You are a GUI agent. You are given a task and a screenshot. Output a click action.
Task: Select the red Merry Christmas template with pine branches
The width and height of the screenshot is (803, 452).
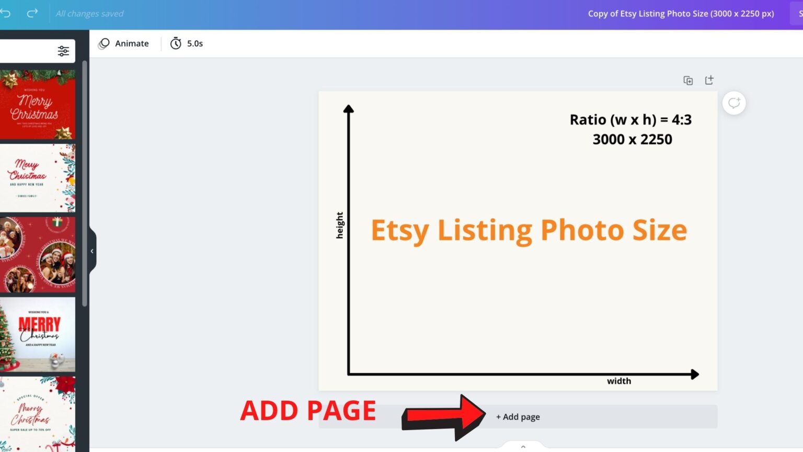[x=38, y=105]
